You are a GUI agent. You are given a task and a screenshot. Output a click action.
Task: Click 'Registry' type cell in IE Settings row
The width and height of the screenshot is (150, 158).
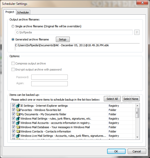[x=114, y=106]
